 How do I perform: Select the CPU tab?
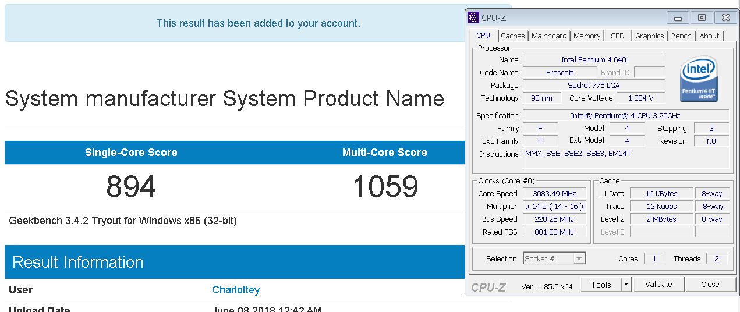pos(483,35)
